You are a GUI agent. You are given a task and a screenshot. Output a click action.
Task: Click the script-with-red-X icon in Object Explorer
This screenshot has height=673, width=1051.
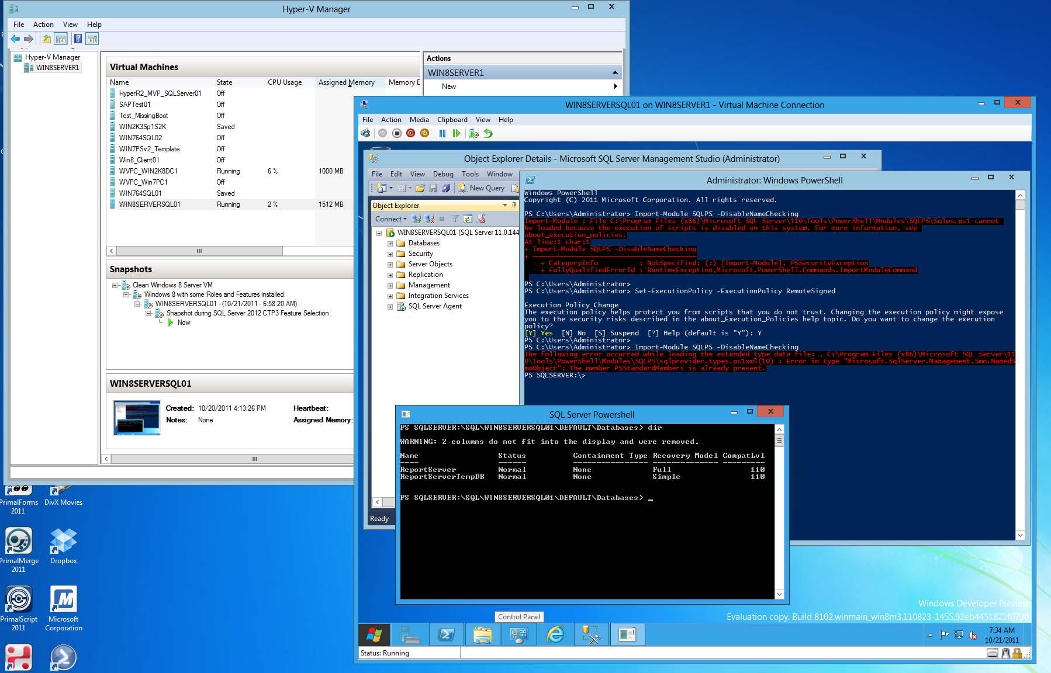coord(481,219)
